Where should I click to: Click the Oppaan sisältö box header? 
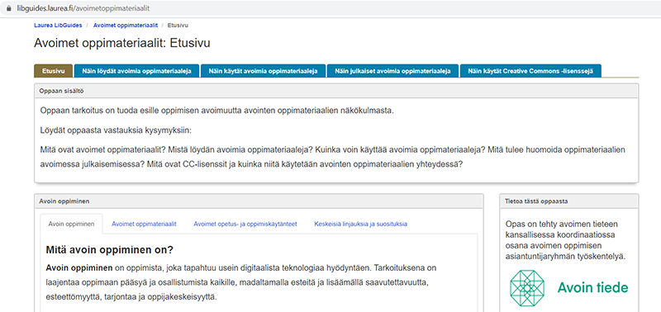coord(336,91)
